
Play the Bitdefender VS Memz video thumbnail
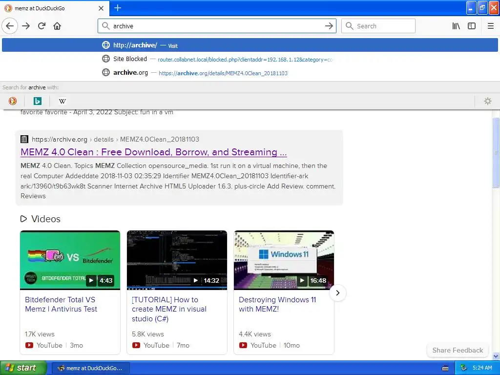pos(70,260)
